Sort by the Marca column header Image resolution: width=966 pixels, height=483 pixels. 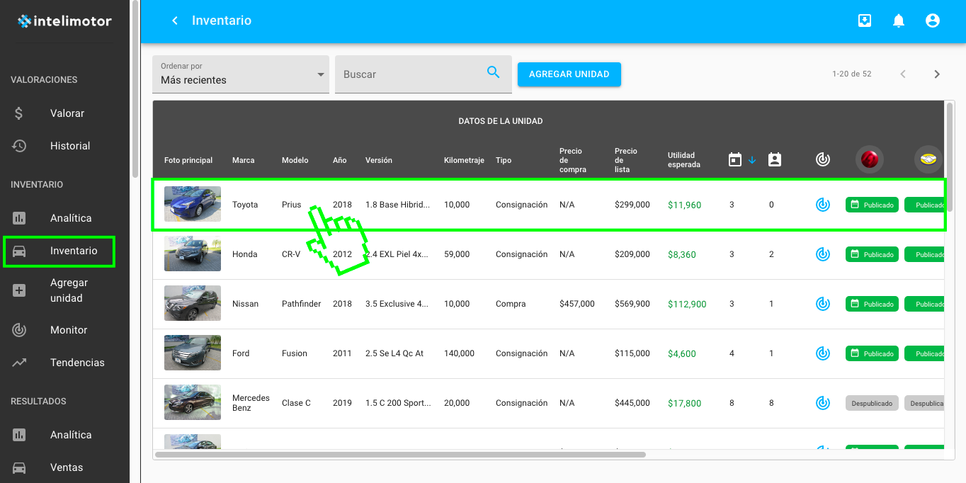[243, 160]
